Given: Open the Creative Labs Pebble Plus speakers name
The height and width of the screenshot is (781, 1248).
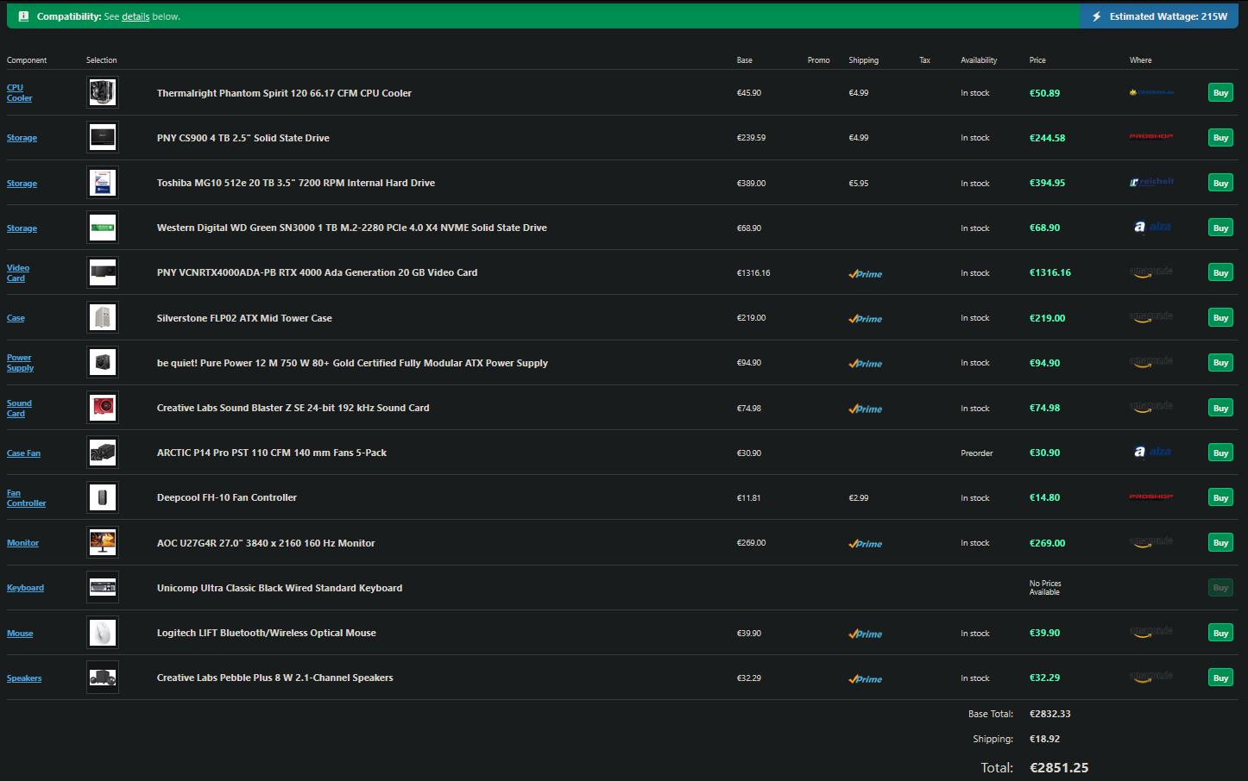Looking at the screenshot, I should coord(275,678).
